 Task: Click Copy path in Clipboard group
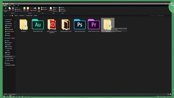click(x=18, y=9)
